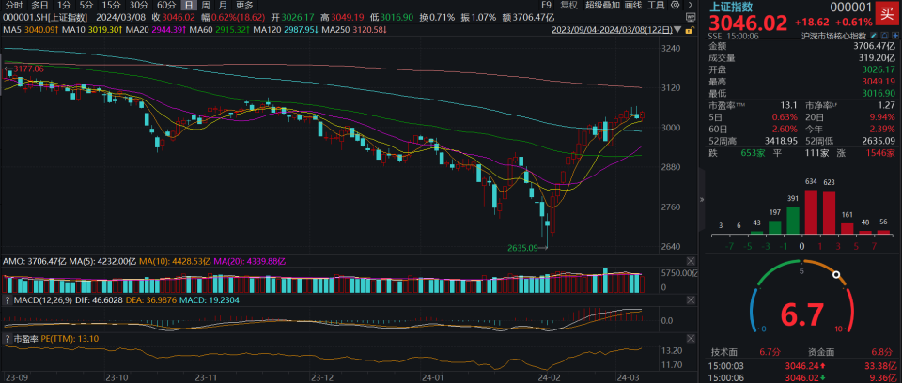902x383 pixels.
Task: Switch to 分时 intraday tab
Action: [14, 5]
